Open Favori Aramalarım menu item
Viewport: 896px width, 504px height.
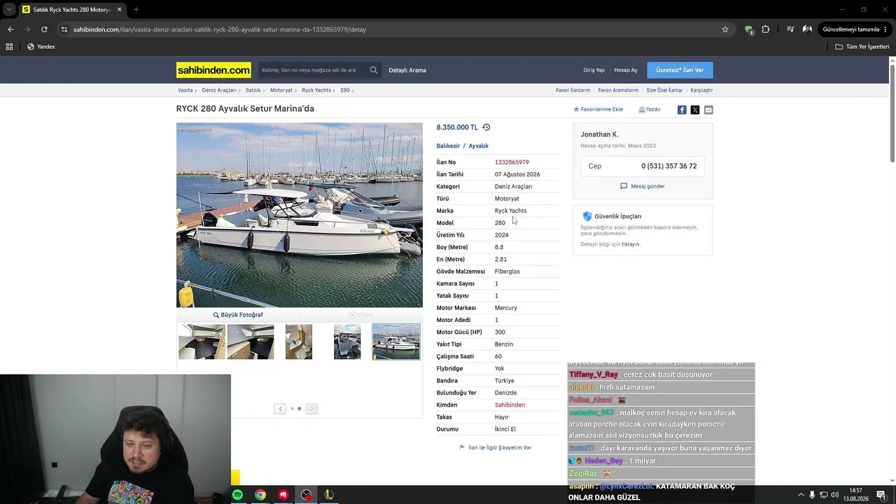coord(618,90)
